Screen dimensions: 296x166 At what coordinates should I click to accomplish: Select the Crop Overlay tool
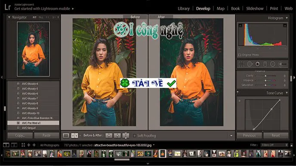pos(241,64)
